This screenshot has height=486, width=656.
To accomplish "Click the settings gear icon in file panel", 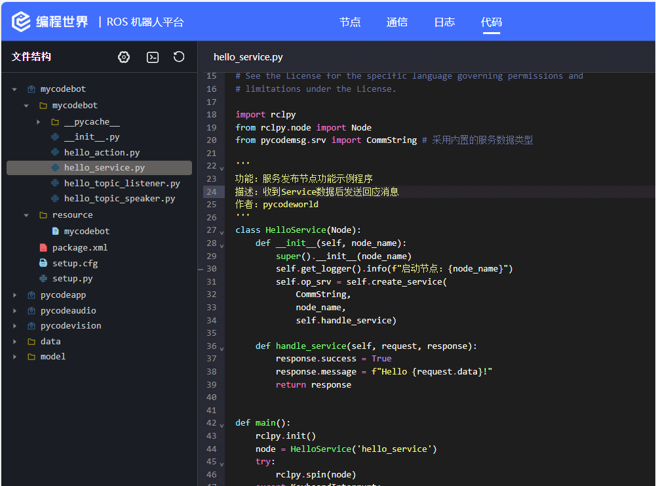I will click(x=124, y=57).
